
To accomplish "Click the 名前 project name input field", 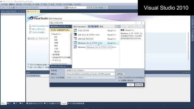I will 90,71.
